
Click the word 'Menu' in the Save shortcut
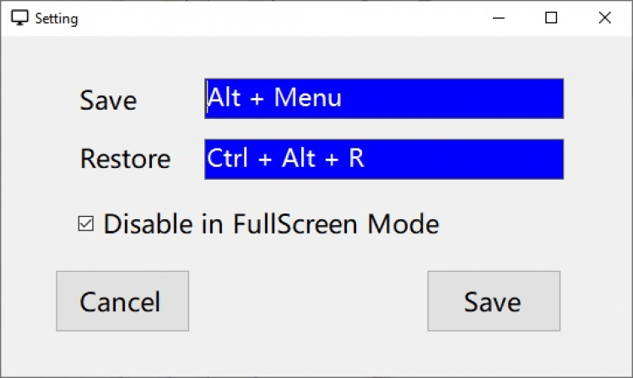tap(308, 98)
